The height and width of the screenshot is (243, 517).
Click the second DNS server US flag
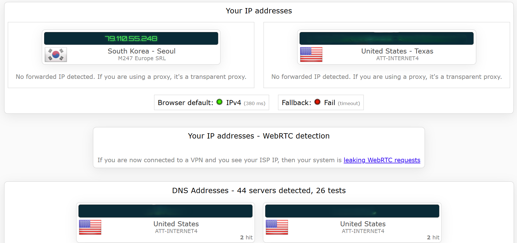[277, 227]
